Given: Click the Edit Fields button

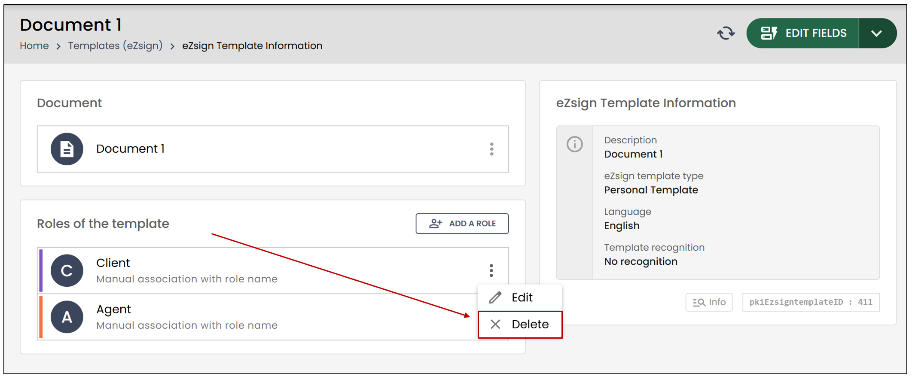Looking at the screenshot, I should point(803,33).
